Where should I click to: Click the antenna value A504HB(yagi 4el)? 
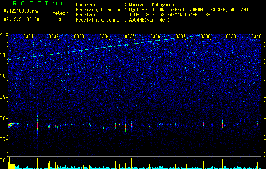149,20
